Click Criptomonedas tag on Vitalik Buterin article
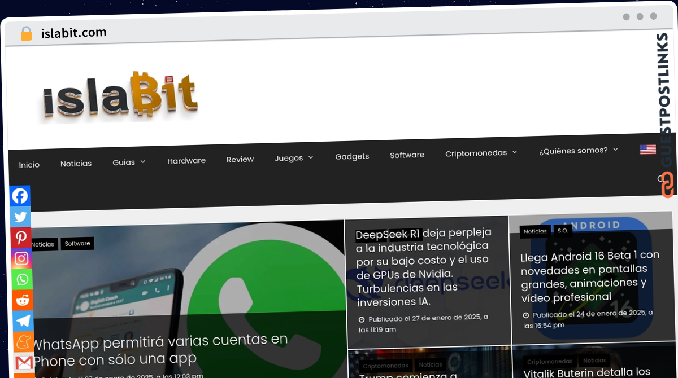 tap(550, 362)
